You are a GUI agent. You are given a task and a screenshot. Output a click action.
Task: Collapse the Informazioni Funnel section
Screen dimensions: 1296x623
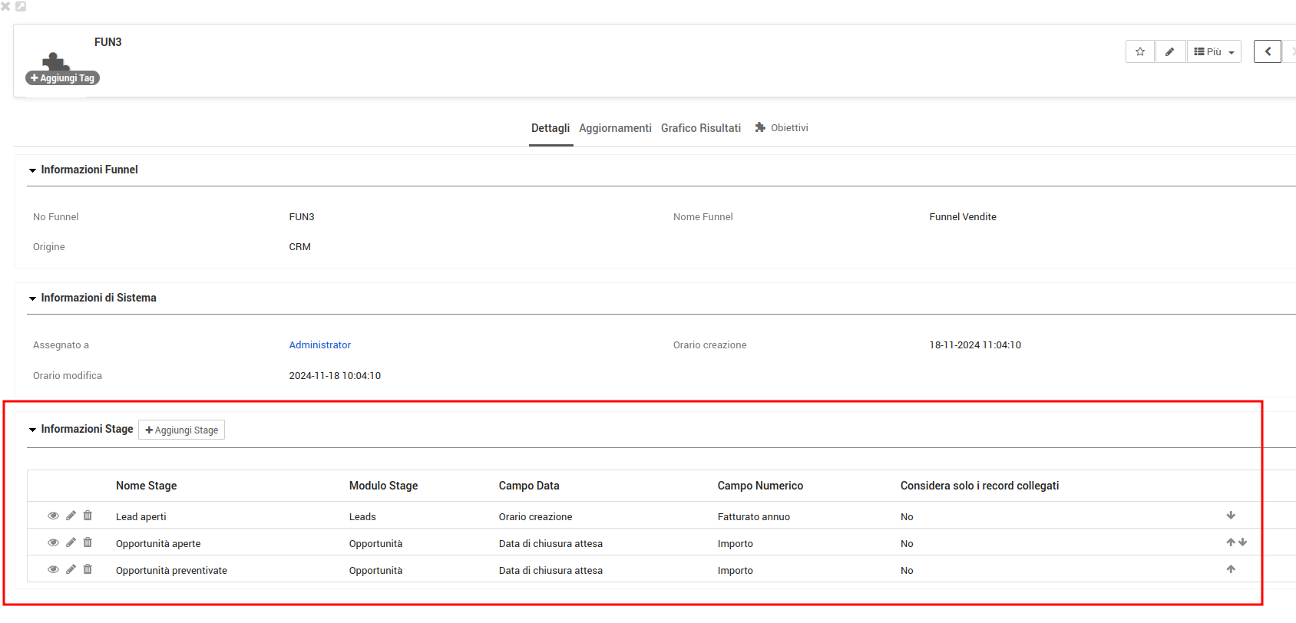click(33, 170)
